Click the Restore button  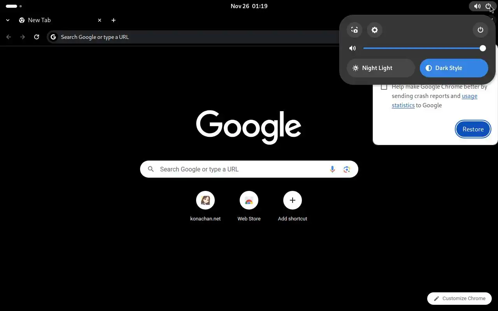pos(473,129)
